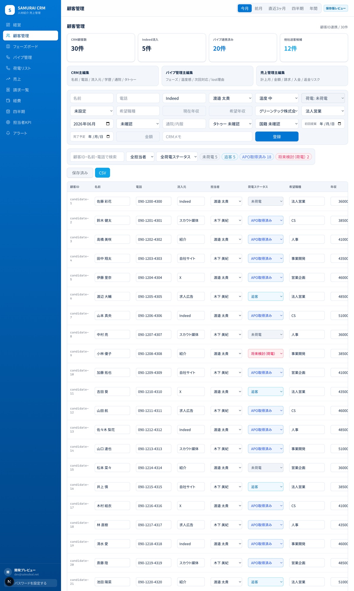The width and height of the screenshot is (354, 591).
Task: Click the パイプ管理主編集 card
Action: click(x=207, y=76)
